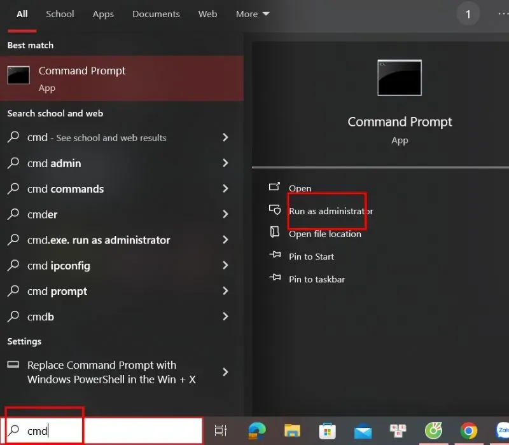Expand the cmd commands search suggestion
This screenshot has height=445, width=509.
click(225, 189)
